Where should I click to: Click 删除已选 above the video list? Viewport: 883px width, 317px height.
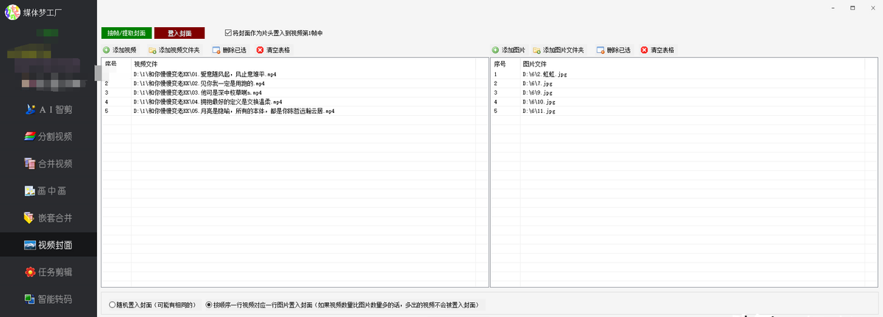[x=230, y=50]
